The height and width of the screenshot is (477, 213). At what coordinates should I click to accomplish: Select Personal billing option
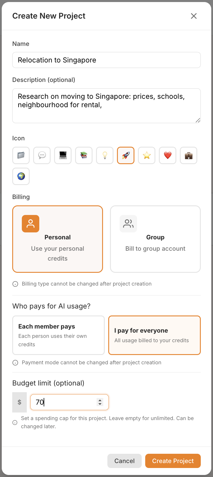58,239
